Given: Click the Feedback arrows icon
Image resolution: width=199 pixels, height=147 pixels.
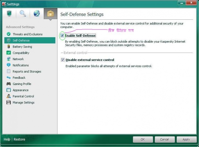Looking at the screenshot, I should click(9, 78).
